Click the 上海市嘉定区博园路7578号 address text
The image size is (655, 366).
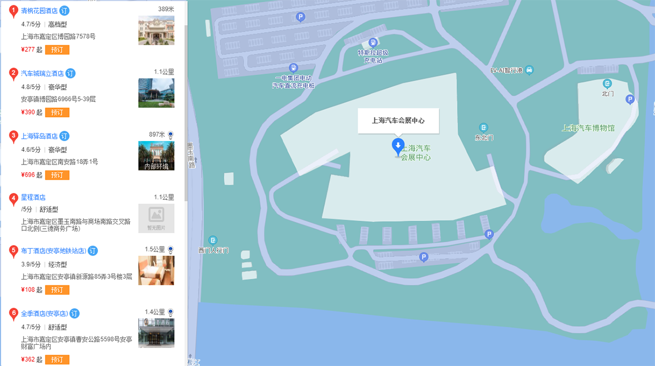58,36
